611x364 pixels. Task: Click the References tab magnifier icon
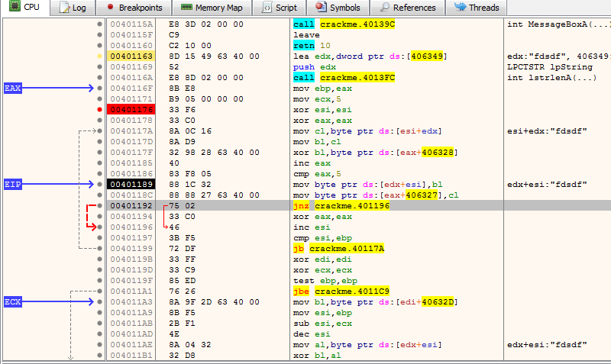point(384,8)
